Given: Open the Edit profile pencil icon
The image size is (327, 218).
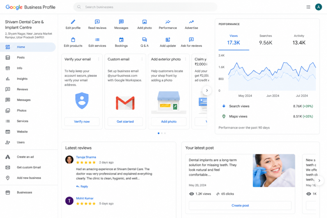Looking at the screenshot, I should tap(73, 22).
